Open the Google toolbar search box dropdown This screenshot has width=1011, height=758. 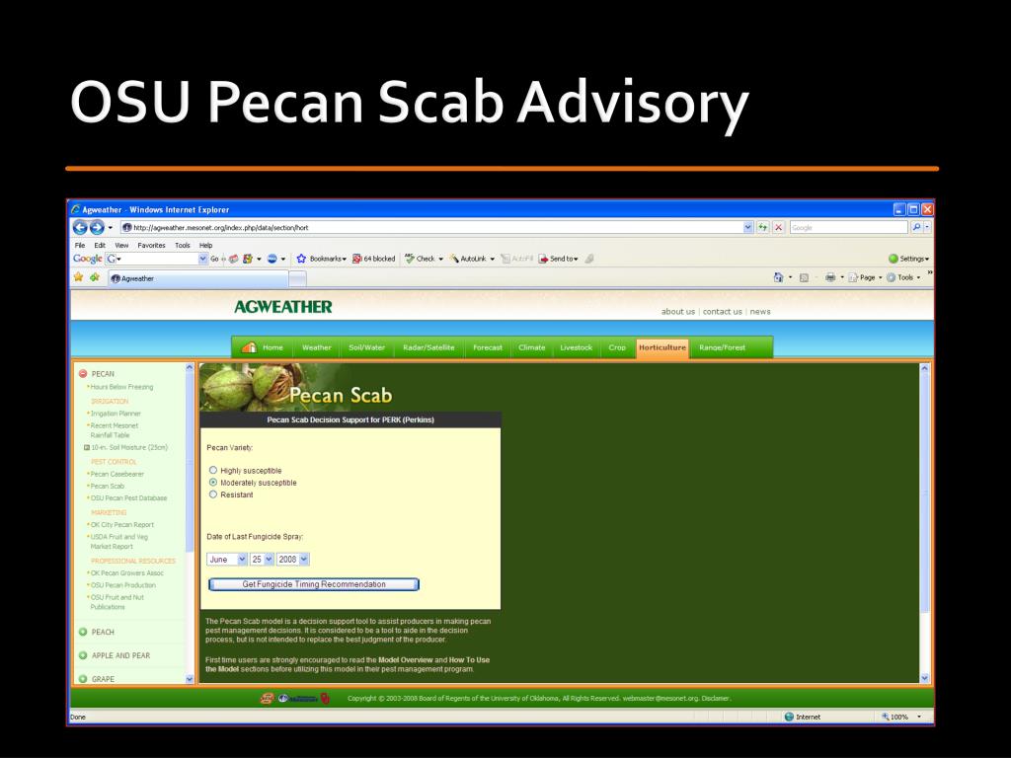tap(203, 259)
